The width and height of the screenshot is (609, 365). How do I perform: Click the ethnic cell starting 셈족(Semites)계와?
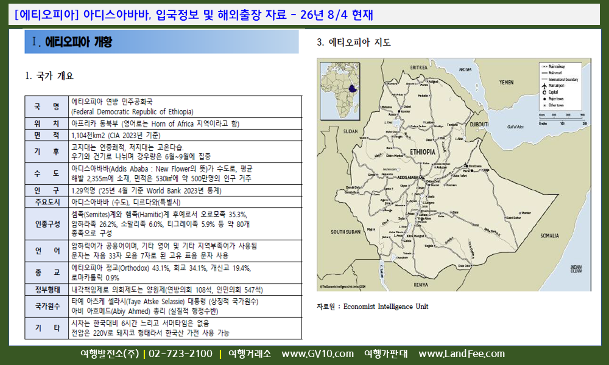point(185,224)
